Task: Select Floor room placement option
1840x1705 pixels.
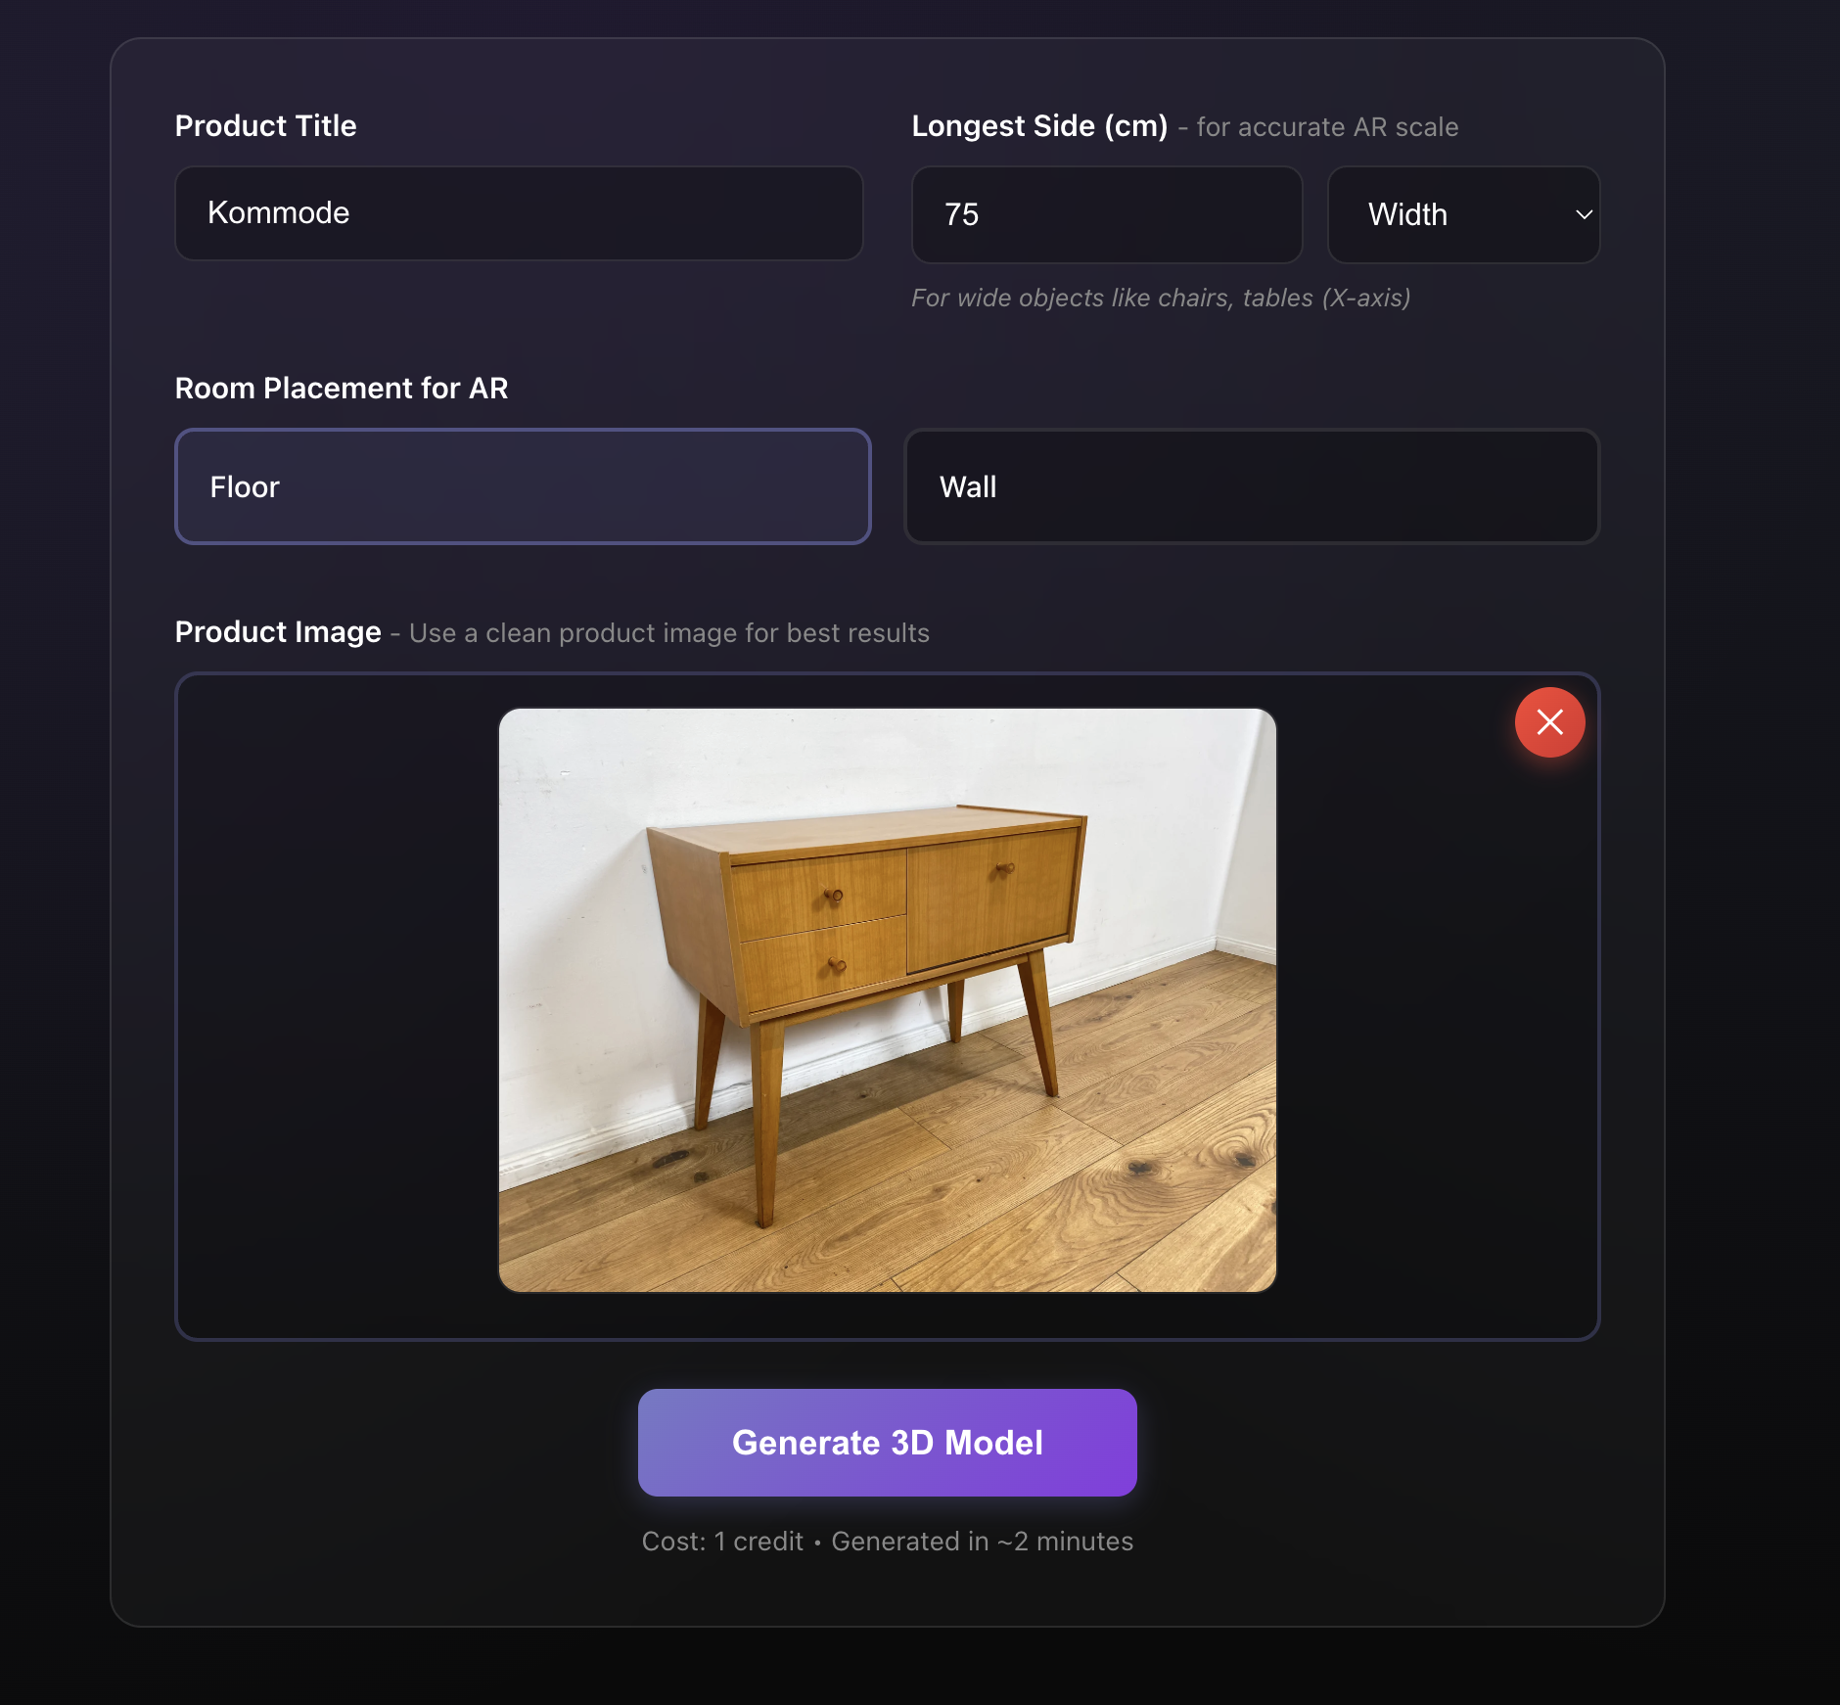Action: [523, 486]
